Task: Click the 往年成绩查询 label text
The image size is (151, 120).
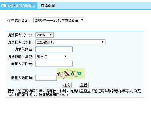Action: (x=18, y=20)
